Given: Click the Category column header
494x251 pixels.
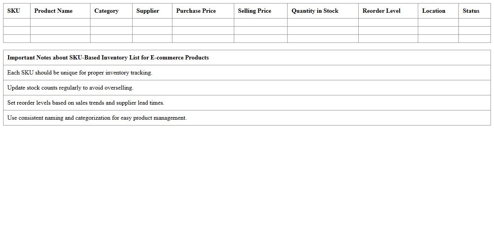Looking at the screenshot, I should (x=106, y=11).
